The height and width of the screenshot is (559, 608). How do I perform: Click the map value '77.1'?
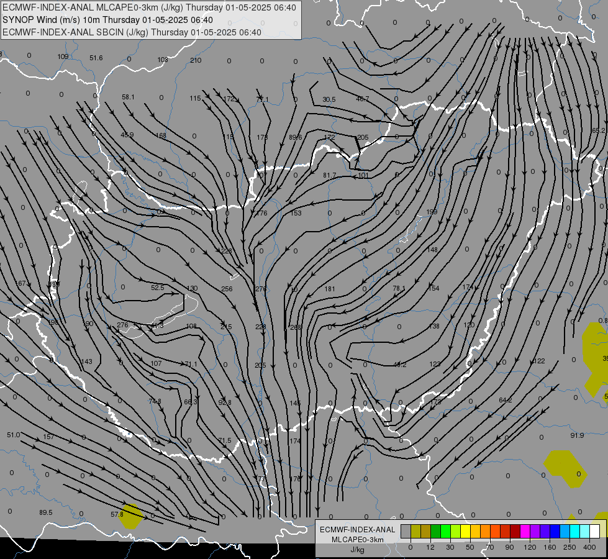pyautogui.click(x=263, y=100)
